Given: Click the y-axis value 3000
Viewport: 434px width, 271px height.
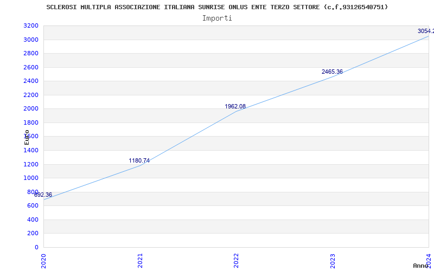Looking at the screenshot, I should point(31,40).
